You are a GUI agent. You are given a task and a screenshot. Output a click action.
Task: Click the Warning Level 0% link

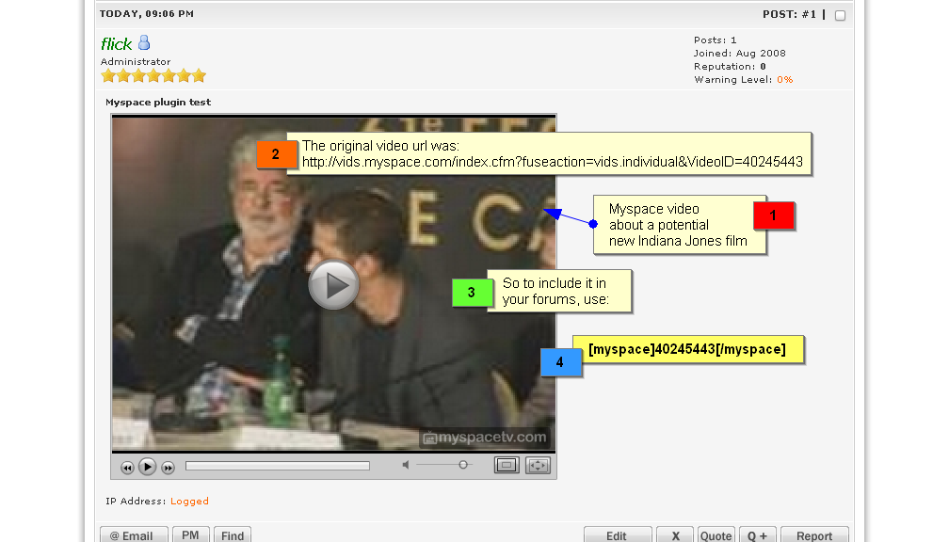point(784,80)
